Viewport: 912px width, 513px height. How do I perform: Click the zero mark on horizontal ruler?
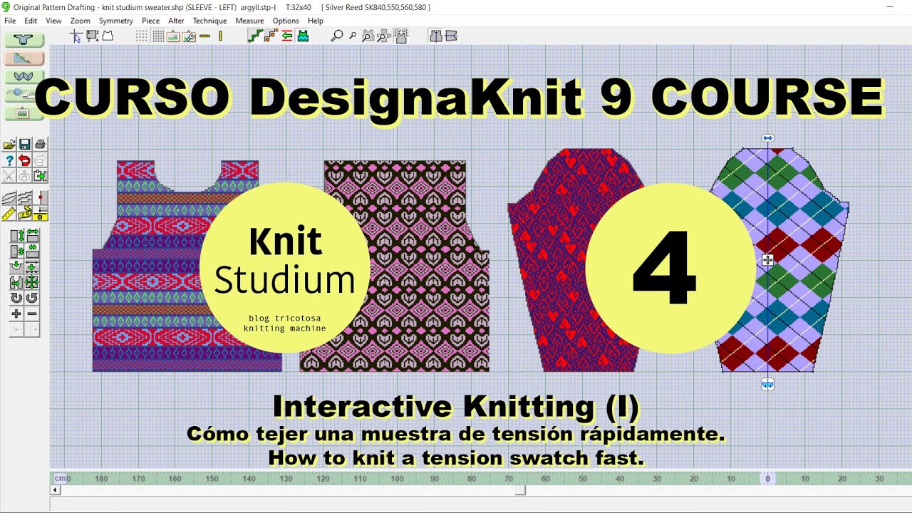click(767, 480)
